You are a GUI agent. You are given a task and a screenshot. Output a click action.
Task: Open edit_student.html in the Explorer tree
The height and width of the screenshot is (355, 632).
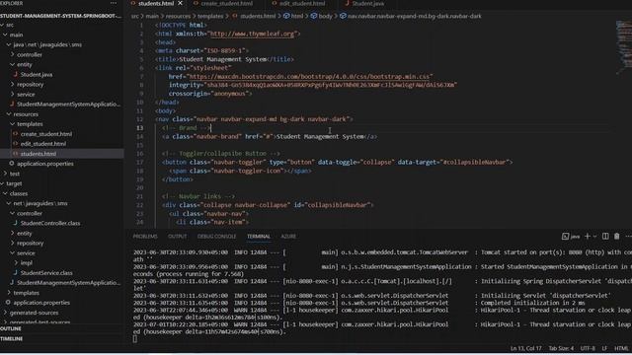pos(43,144)
